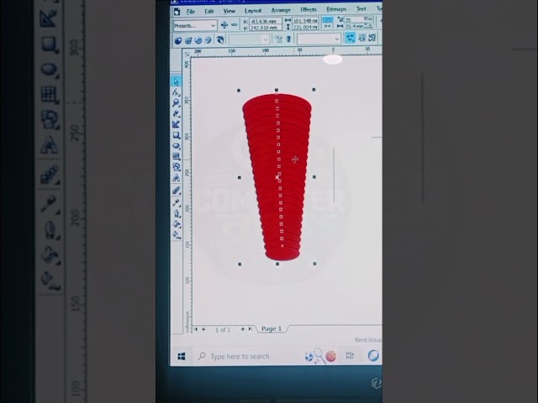Click the icon just left of second dropdown

[x=288, y=39]
